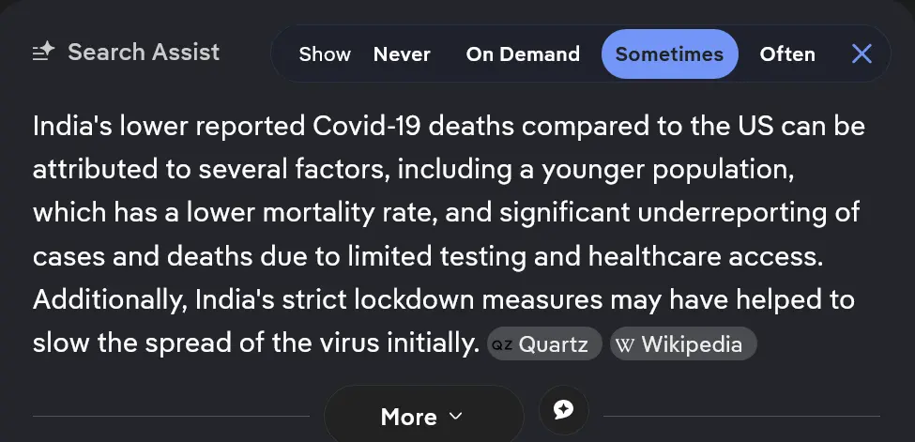The image size is (915, 442).
Task: Click the Search Assist heading text
Action: pyautogui.click(x=144, y=52)
